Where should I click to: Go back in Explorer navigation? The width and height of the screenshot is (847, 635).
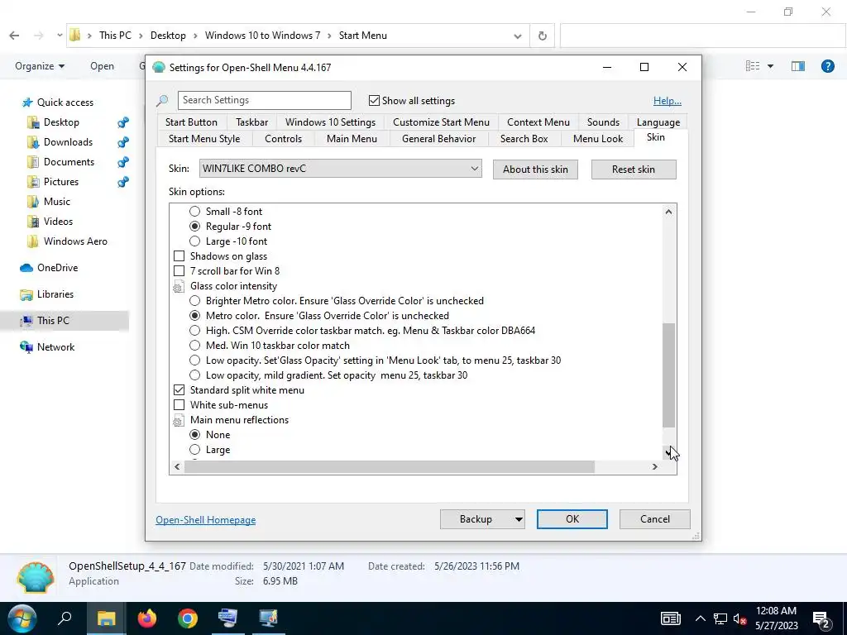[15, 36]
